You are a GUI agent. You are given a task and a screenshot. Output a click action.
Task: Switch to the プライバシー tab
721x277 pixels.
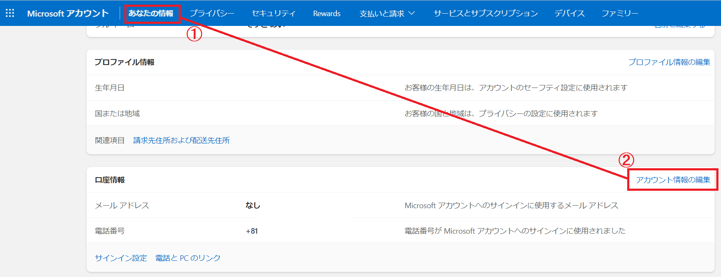pyautogui.click(x=212, y=13)
